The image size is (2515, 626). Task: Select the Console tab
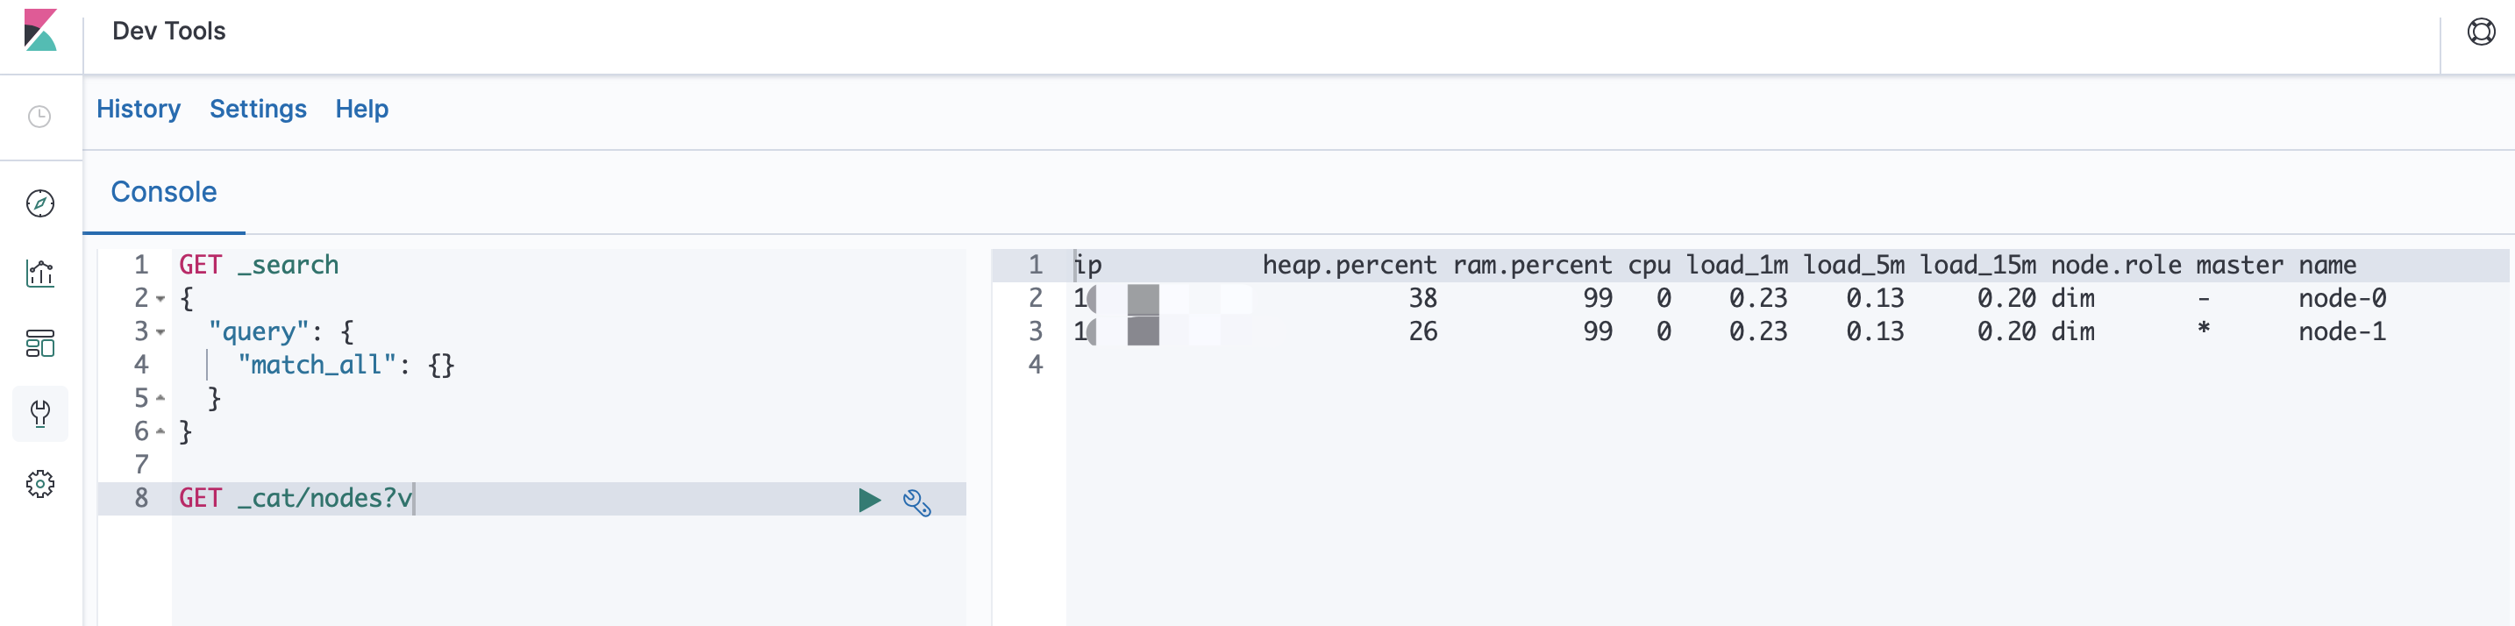164,192
